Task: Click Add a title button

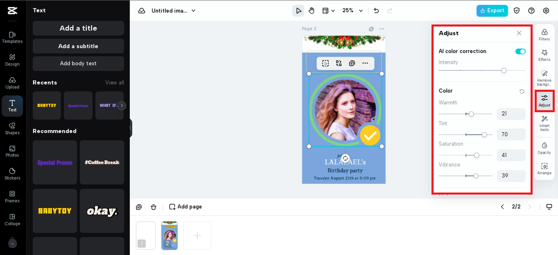Action: pos(78,28)
